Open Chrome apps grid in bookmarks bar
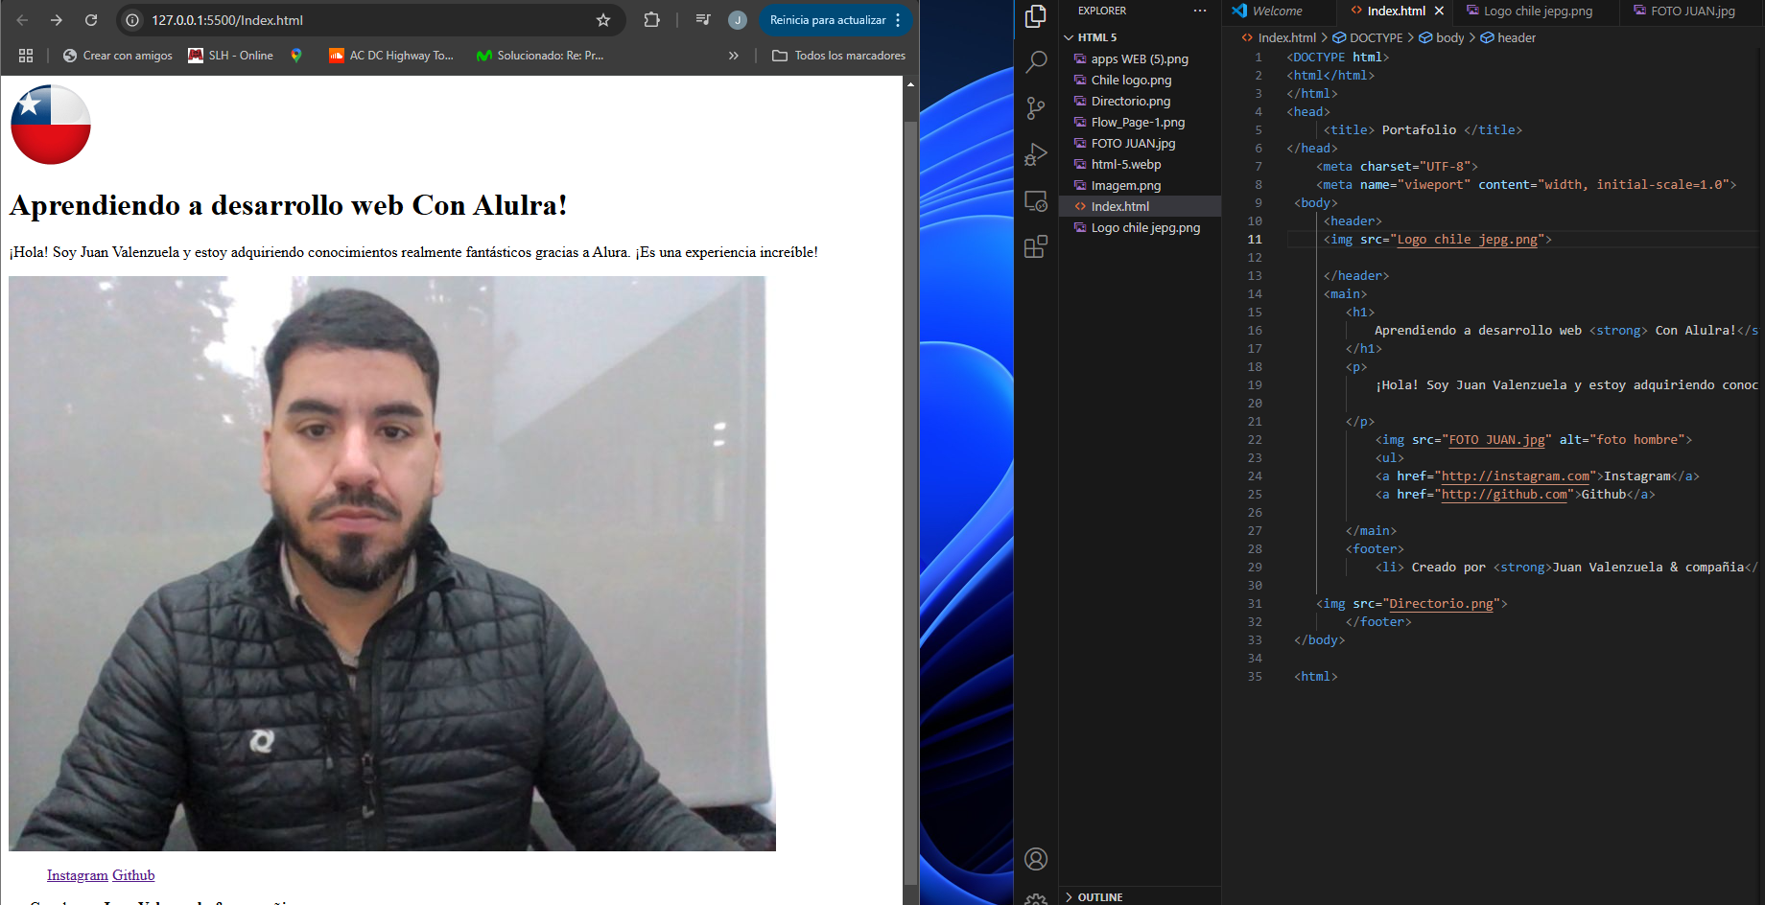The width and height of the screenshot is (1765, 905). tap(26, 56)
